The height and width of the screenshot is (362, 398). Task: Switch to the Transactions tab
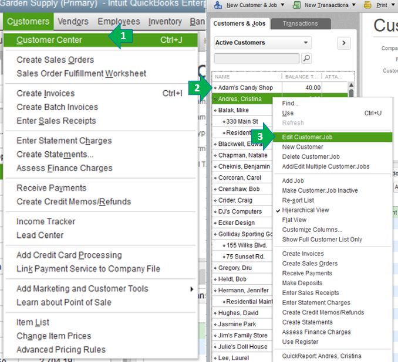tap(301, 23)
